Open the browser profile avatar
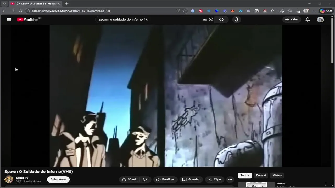Screen dimensions: 335x188 click(x=306, y=11)
